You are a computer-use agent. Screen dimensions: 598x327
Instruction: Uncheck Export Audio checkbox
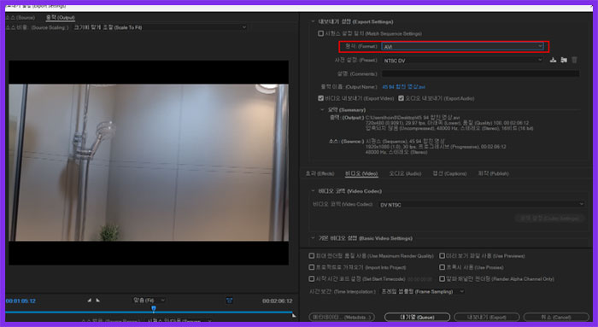(401, 98)
